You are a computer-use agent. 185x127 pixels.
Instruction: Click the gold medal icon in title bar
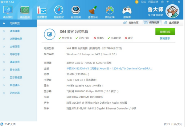coord(137,2)
